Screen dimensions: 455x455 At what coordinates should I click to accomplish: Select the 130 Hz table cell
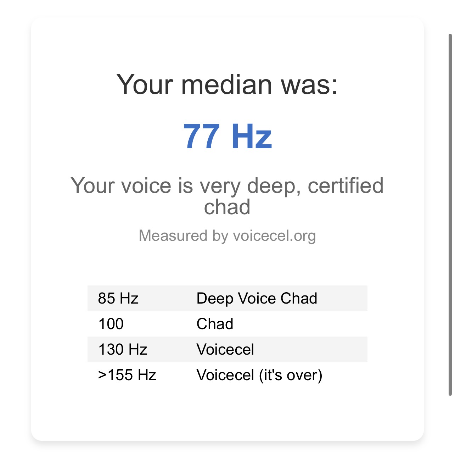click(123, 349)
